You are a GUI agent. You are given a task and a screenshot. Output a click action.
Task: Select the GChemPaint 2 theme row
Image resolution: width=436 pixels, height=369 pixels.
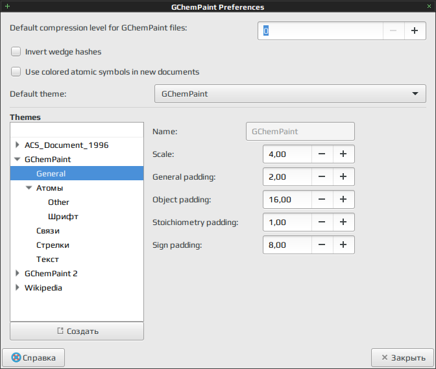point(77,274)
